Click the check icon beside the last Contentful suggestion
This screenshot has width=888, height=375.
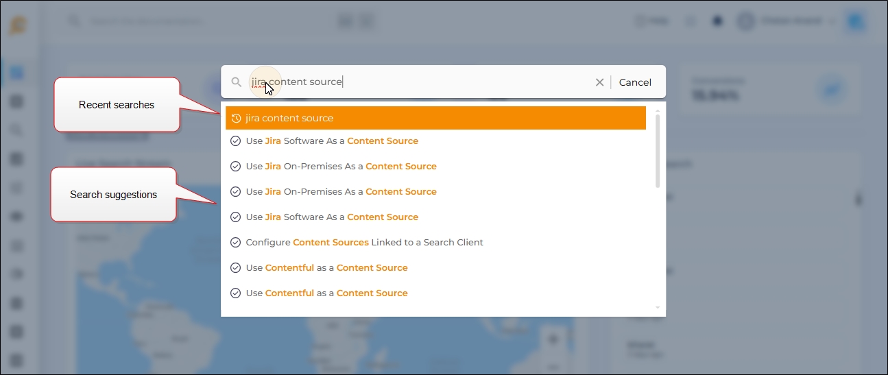tap(235, 293)
